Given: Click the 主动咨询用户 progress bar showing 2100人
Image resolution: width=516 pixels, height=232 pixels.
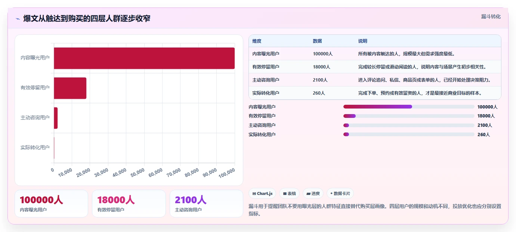Looking at the screenshot, I should pos(409,125).
